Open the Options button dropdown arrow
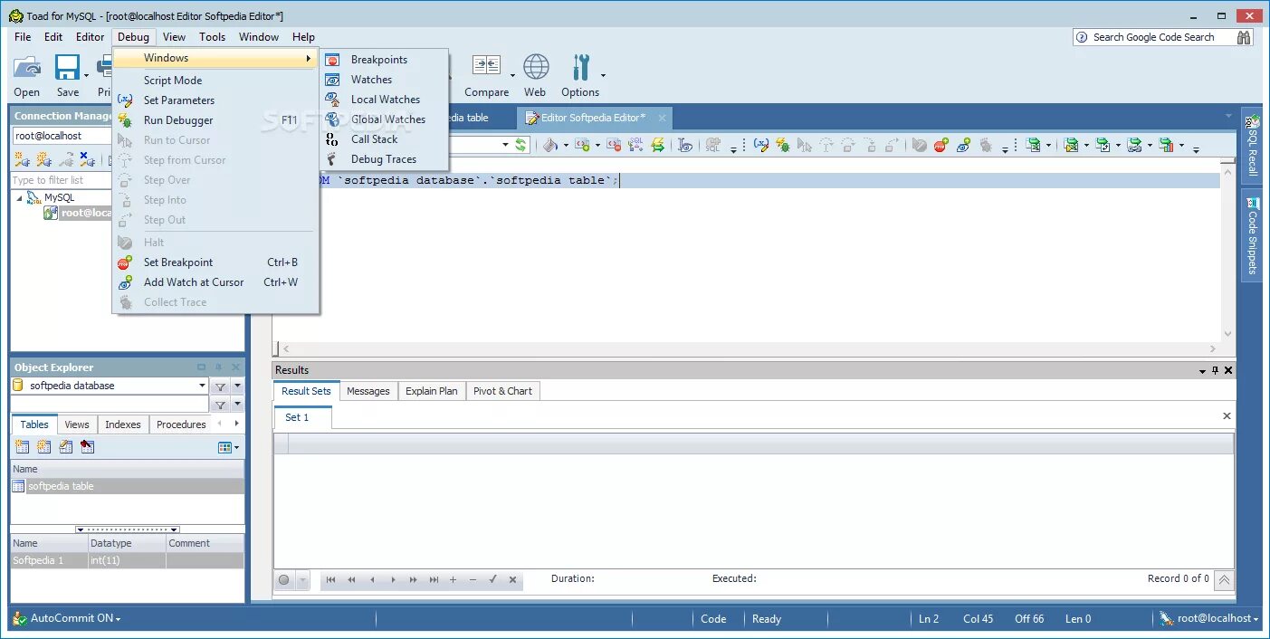Screen dimensions: 1270x639 point(603,76)
